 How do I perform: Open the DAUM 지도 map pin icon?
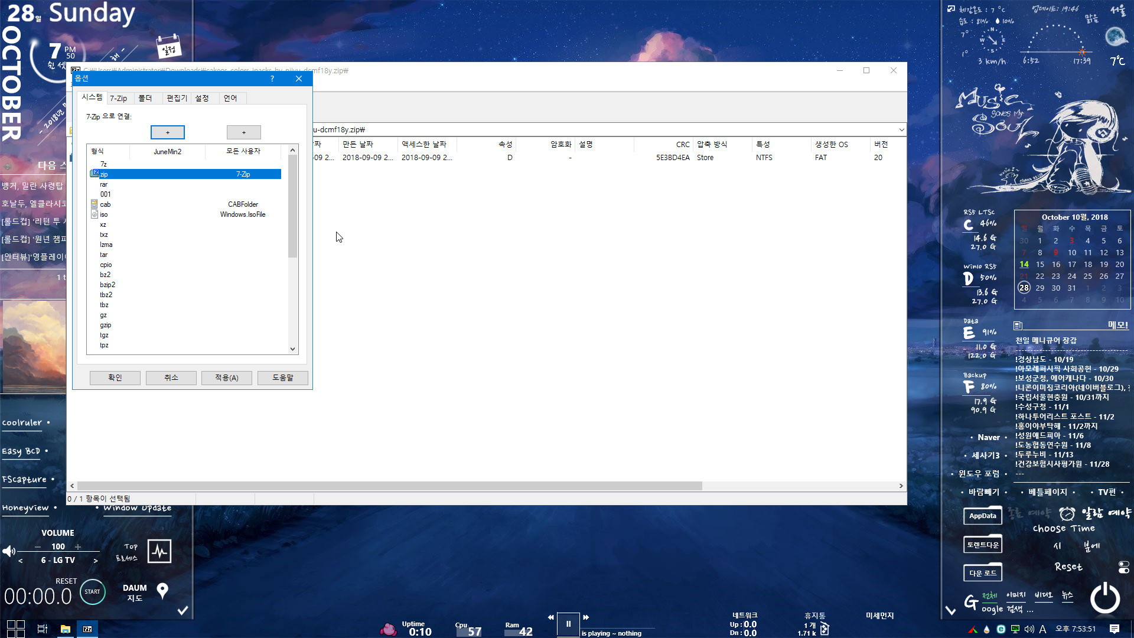click(162, 590)
